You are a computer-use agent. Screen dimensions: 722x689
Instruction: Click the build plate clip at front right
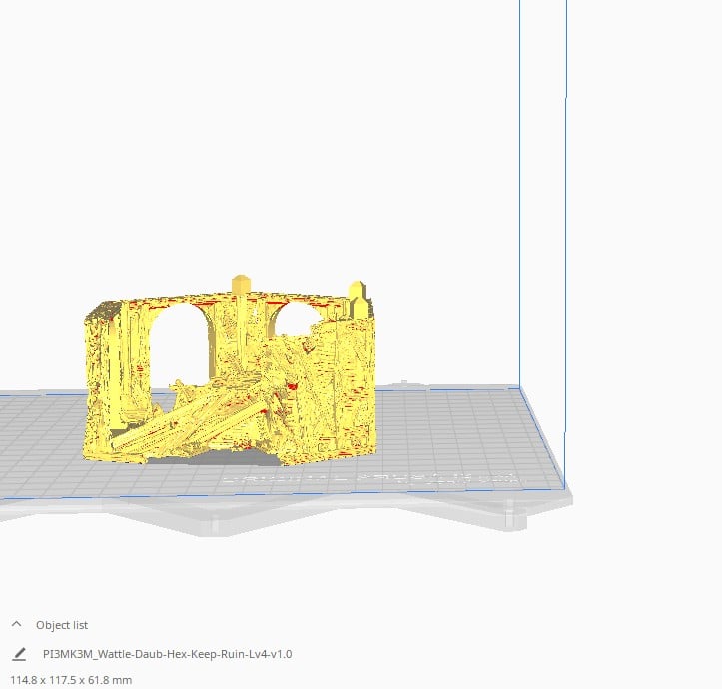coord(515,515)
